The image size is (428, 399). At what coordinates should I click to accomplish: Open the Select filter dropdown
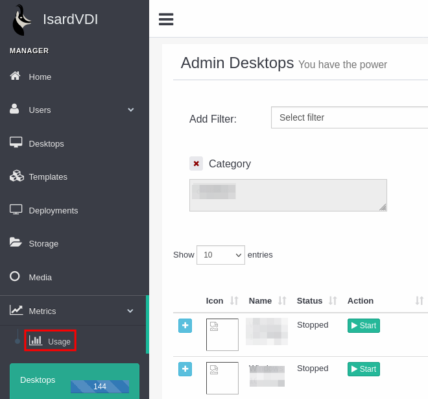pos(349,117)
